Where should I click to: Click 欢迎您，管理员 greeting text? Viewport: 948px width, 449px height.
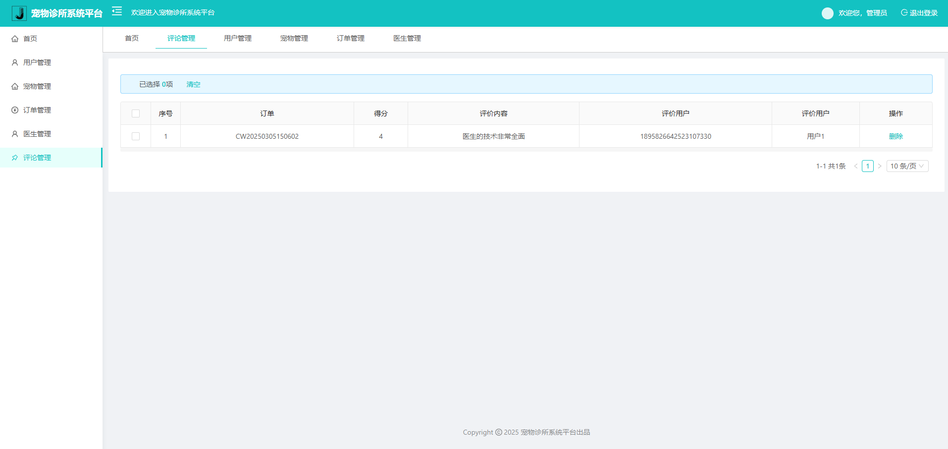coord(863,13)
